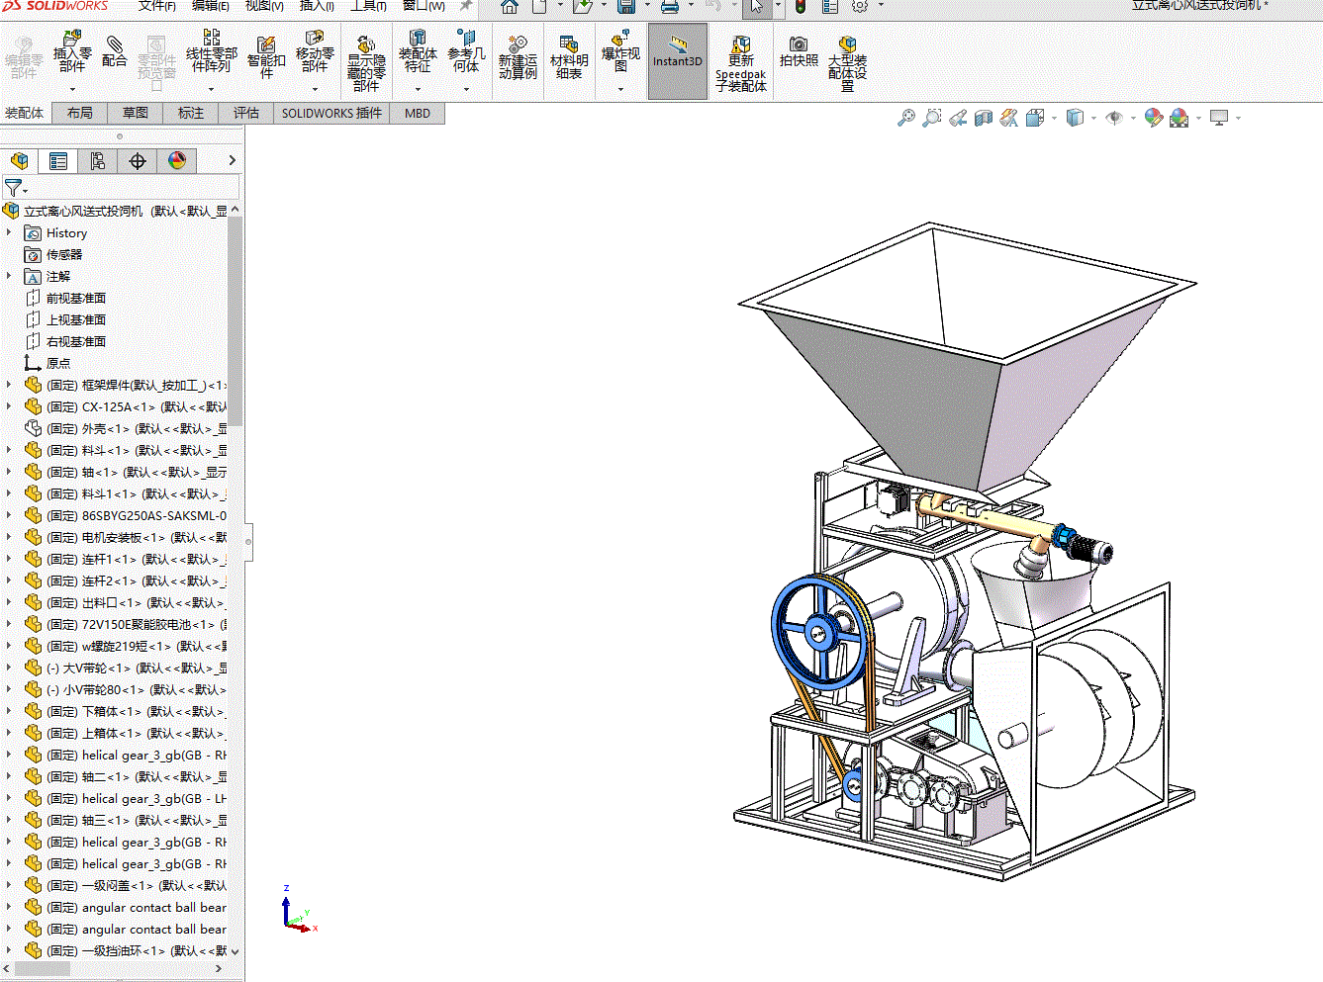Select the Move Component (移动零部件) tool
This screenshot has width=1323, height=982.
point(315,51)
